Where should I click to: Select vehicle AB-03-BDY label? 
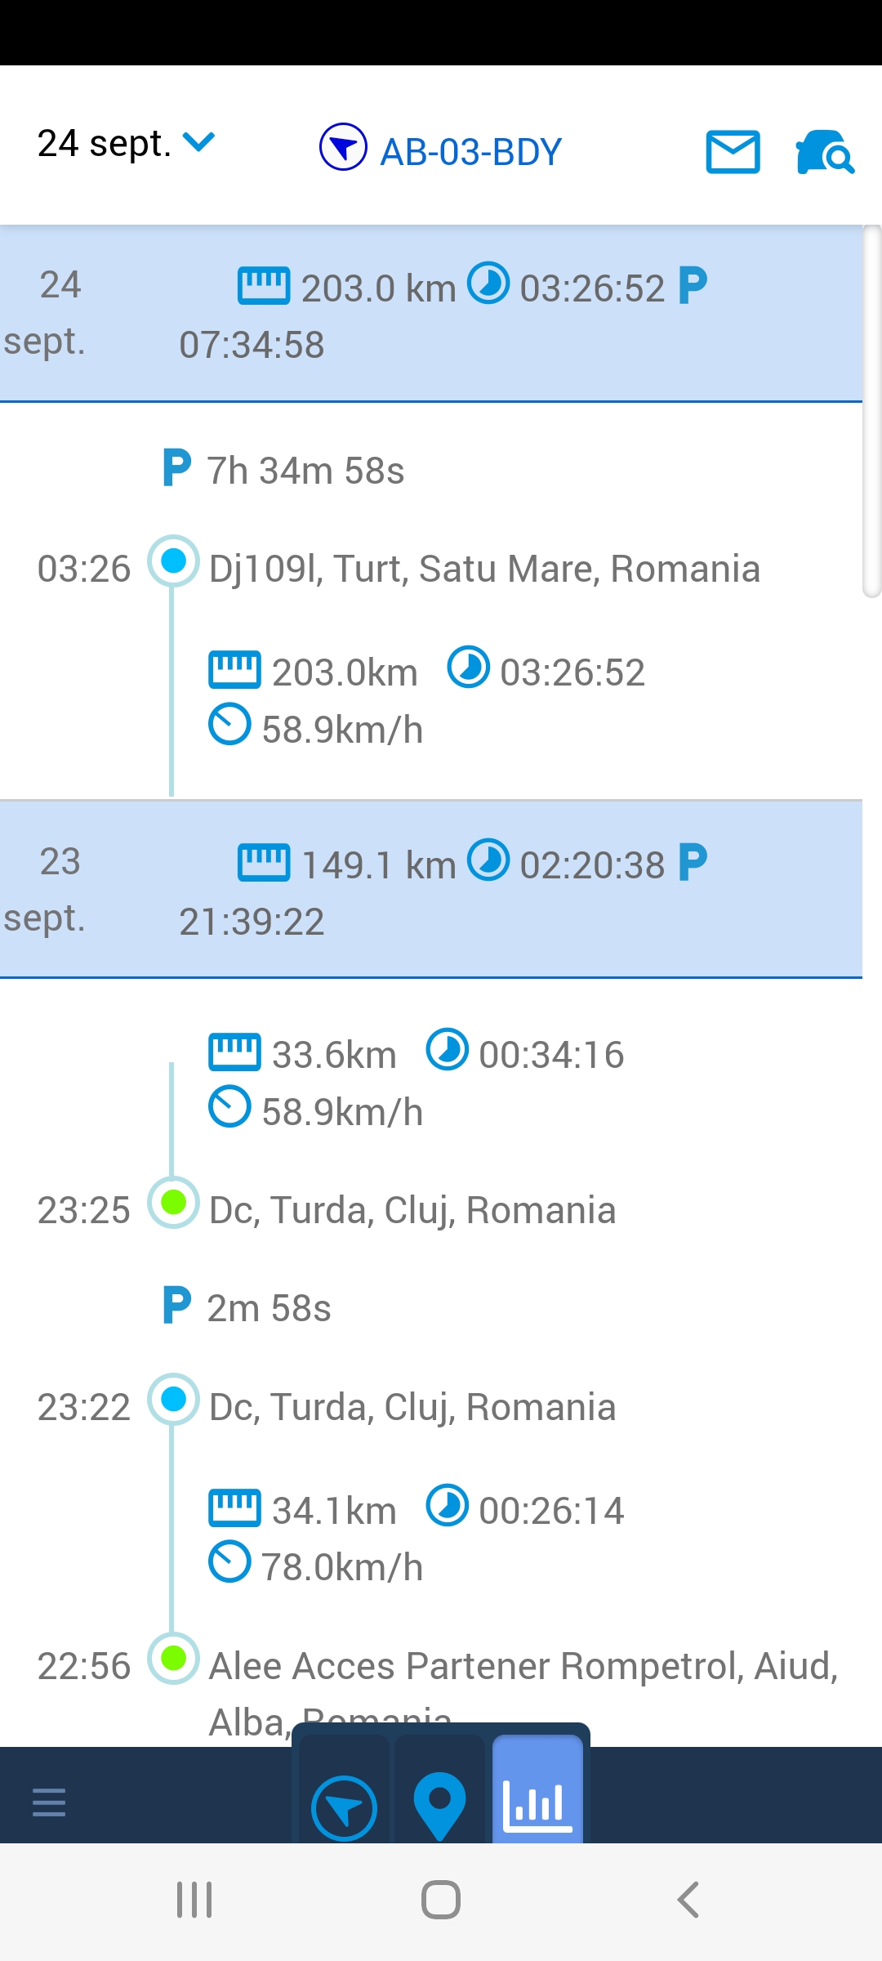pos(471,152)
